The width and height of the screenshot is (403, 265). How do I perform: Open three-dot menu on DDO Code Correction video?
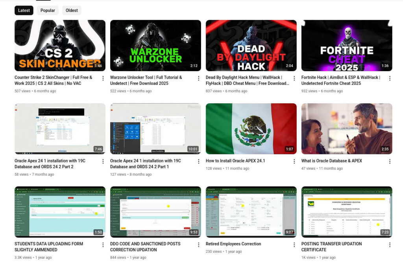click(198, 245)
